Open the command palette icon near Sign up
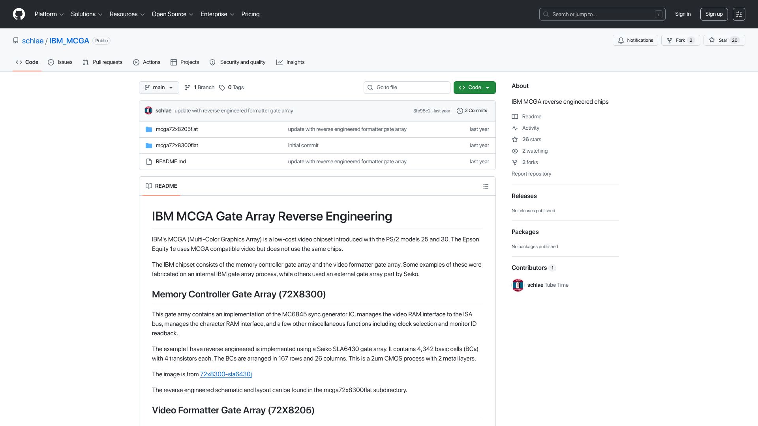The height and width of the screenshot is (426, 758). point(739,14)
